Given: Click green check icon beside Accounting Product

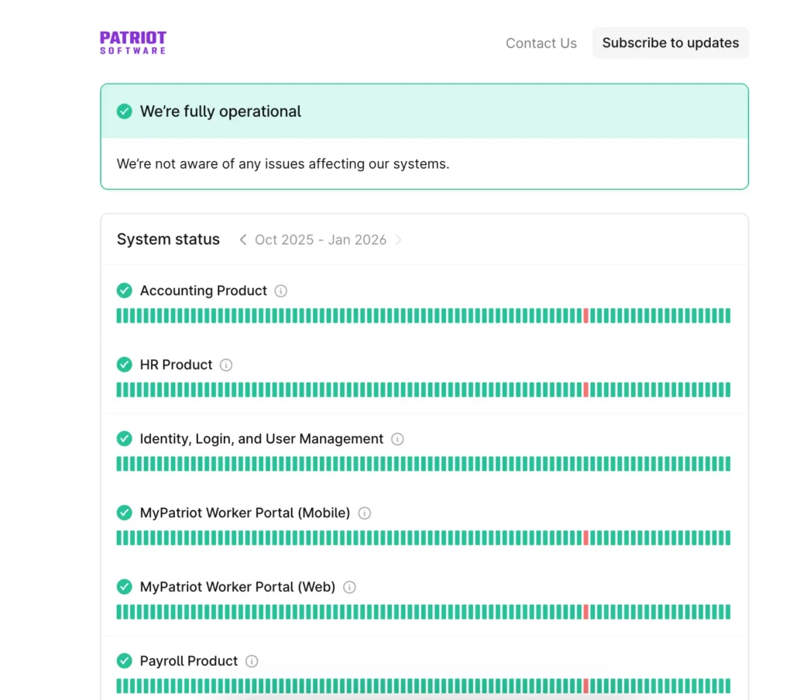Looking at the screenshot, I should [124, 290].
